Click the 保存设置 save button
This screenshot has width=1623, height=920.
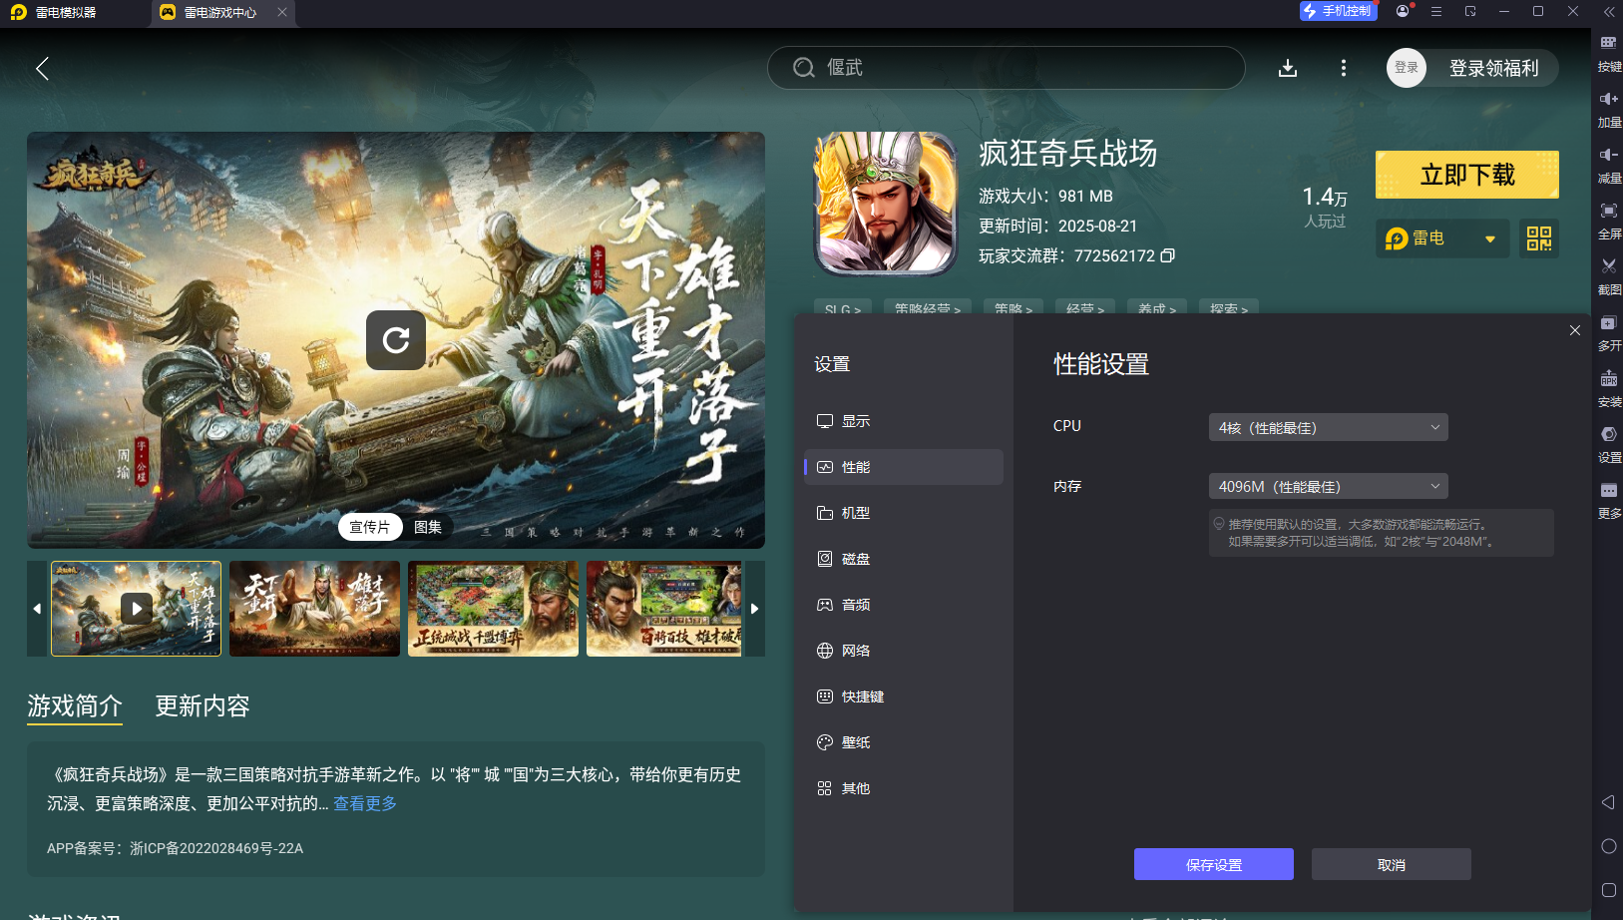tap(1214, 864)
